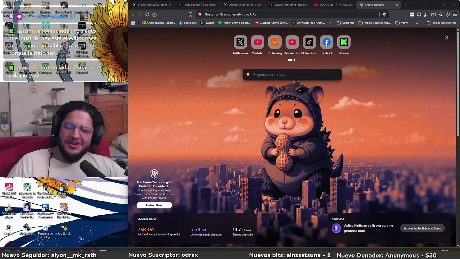Open the vamonos bookmarks folder
460x259 pixels.
click(345, 23)
